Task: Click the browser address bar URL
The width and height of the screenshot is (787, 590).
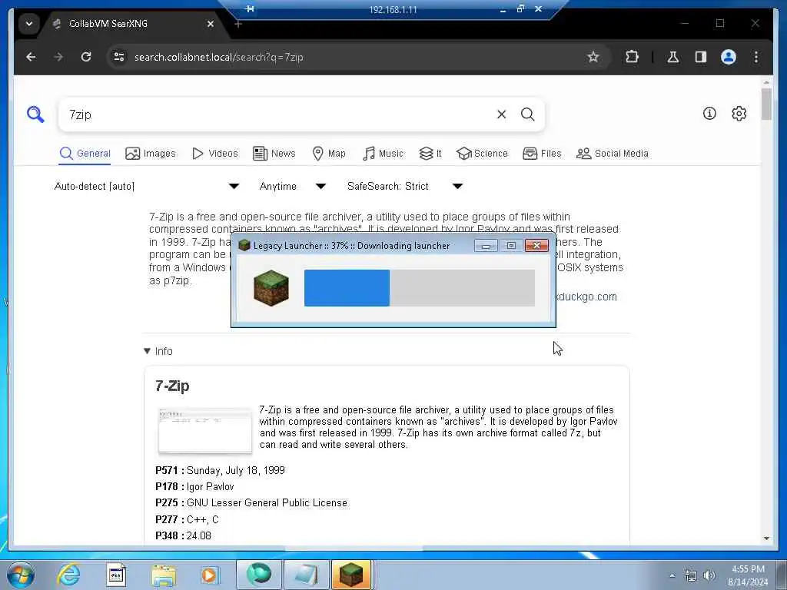Action: [219, 57]
